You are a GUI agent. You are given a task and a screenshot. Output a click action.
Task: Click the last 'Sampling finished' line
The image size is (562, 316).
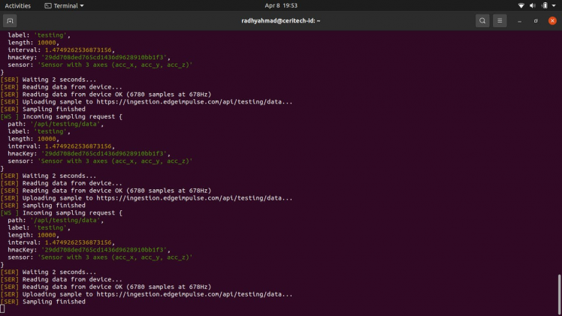(43, 302)
